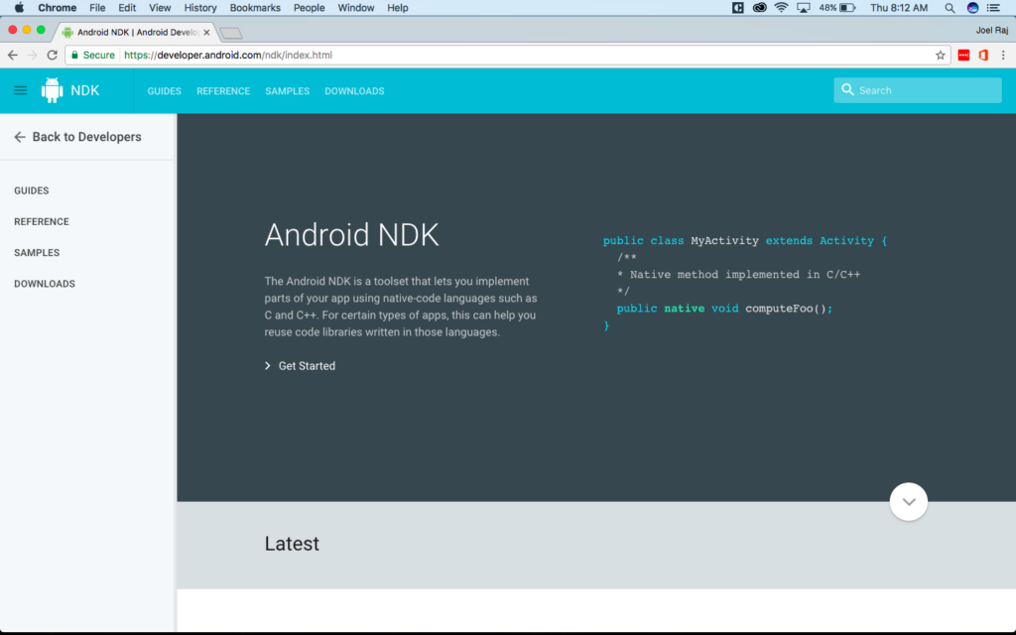Click the back arrow next to Back to Developers
Screen dimensions: 1016x635
(x=19, y=137)
